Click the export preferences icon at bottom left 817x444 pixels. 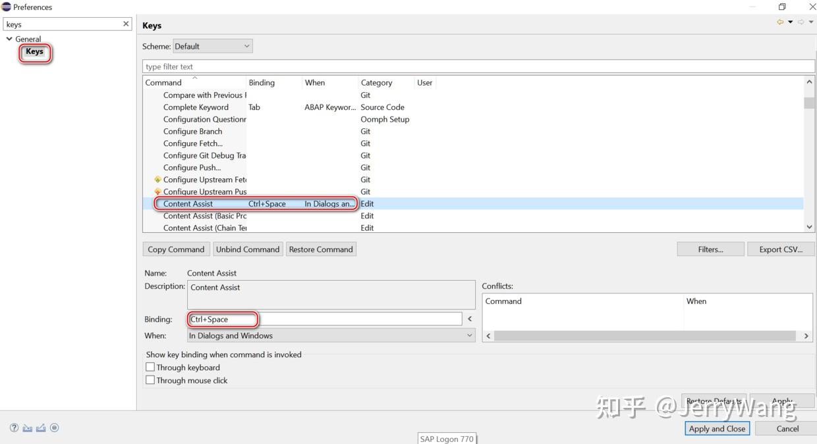[x=40, y=428]
